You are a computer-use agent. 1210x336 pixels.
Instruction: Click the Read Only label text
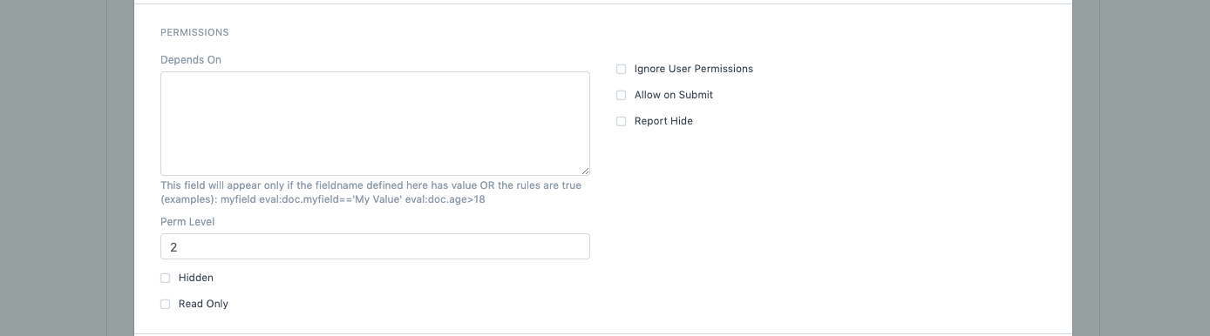[203, 304]
